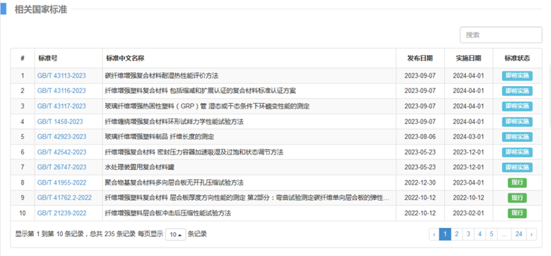This screenshot has height=256, width=551.
Task: Click 即将实施 badge for GB/T 43117-2023
Action: pyautogui.click(x=517, y=106)
